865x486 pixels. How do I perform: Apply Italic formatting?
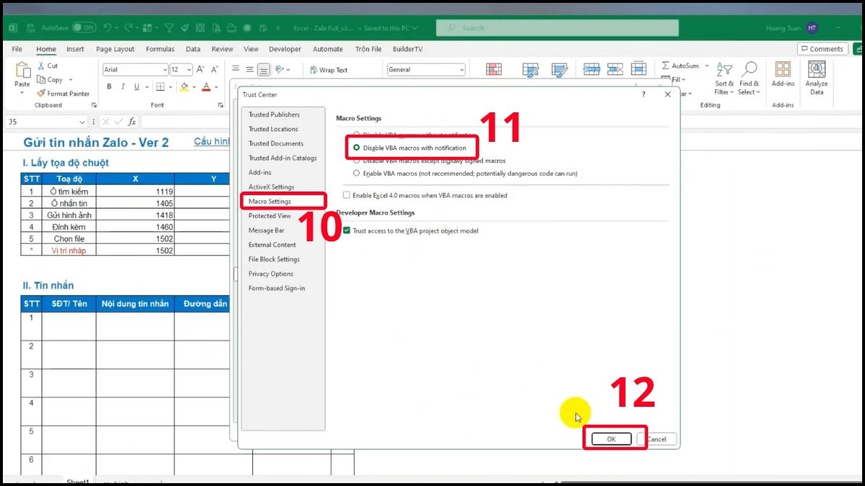[123, 87]
